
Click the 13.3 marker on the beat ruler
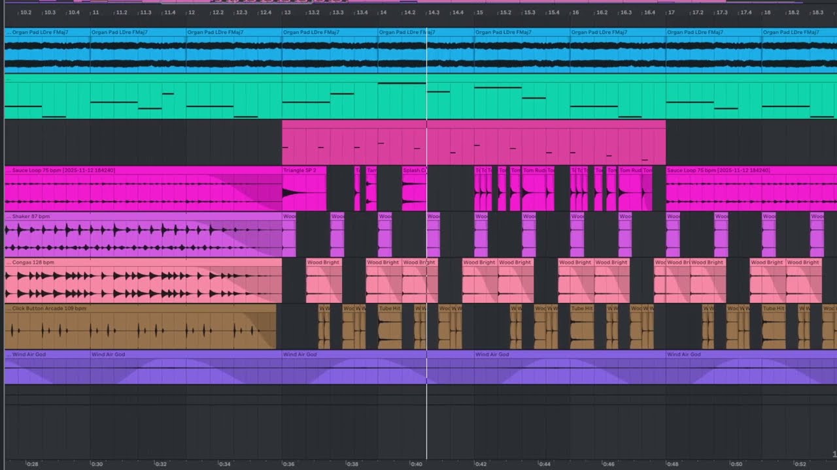[x=337, y=12]
